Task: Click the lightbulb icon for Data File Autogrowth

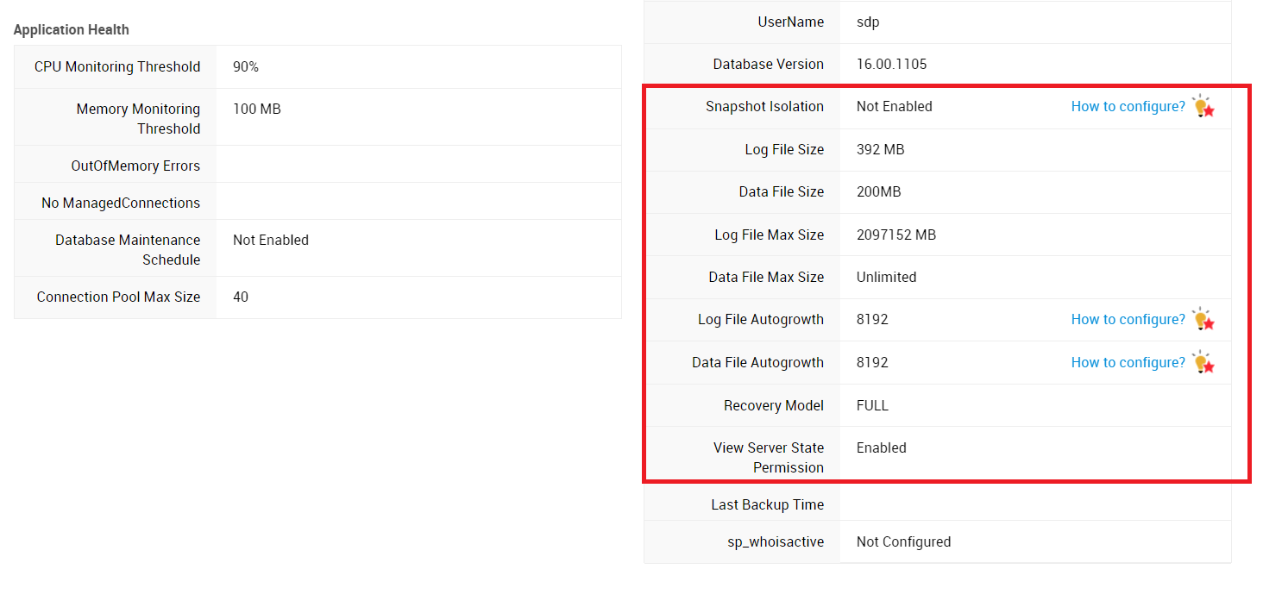Action: [x=1203, y=363]
